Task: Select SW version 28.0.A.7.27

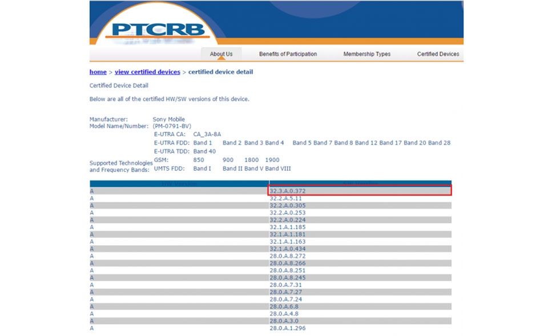Action: tap(285, 292)
